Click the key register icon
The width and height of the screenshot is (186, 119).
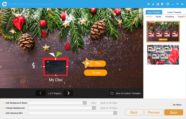tap(153, 4)
